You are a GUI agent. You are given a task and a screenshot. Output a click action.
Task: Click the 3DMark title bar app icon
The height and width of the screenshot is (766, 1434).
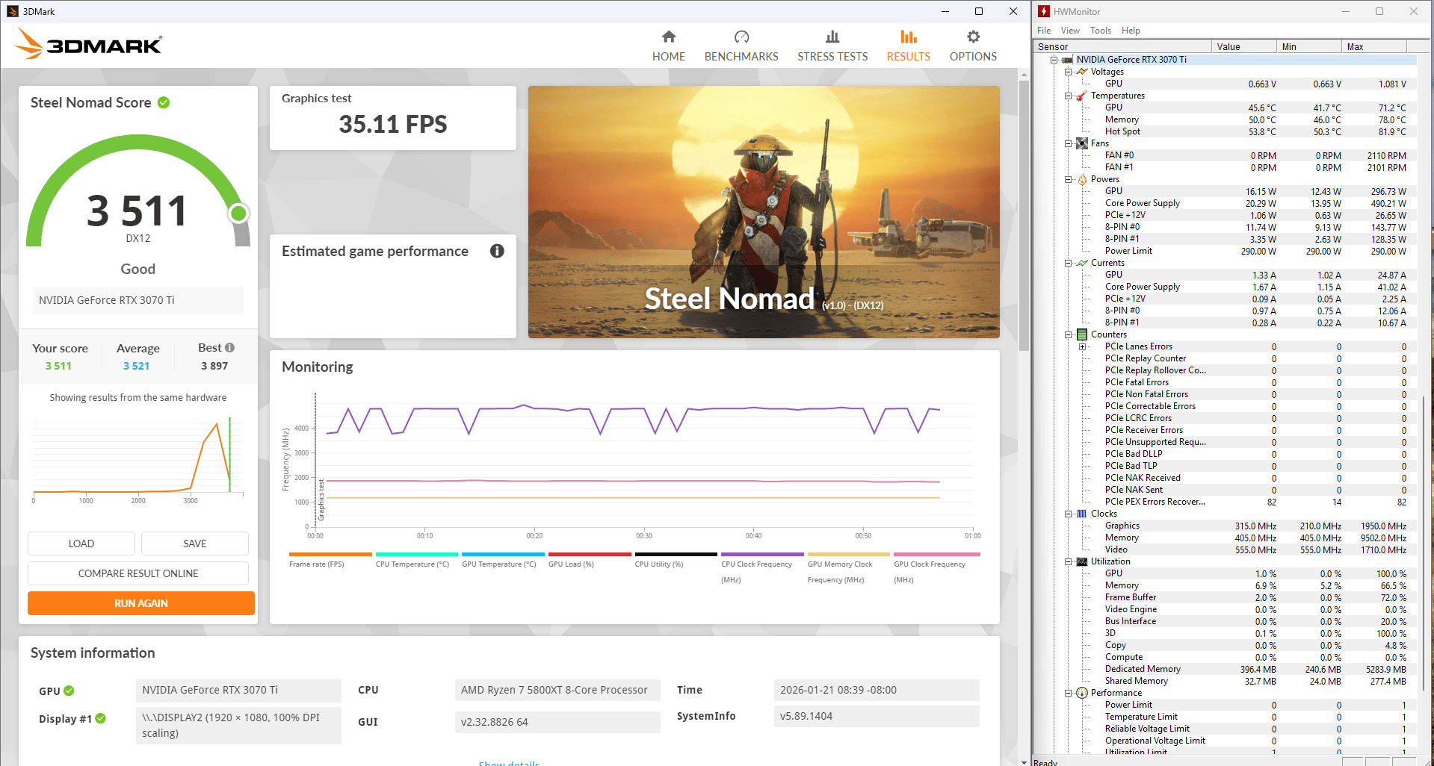click(12, 11)
